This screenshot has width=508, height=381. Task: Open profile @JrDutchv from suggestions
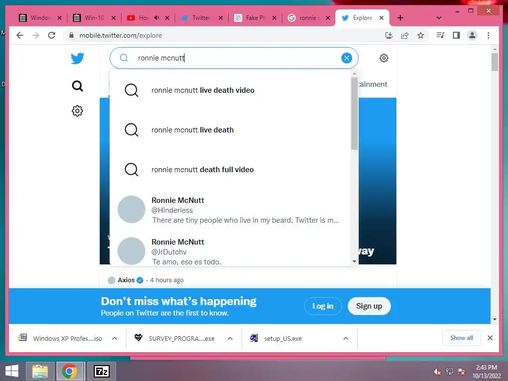click(230, 252)
